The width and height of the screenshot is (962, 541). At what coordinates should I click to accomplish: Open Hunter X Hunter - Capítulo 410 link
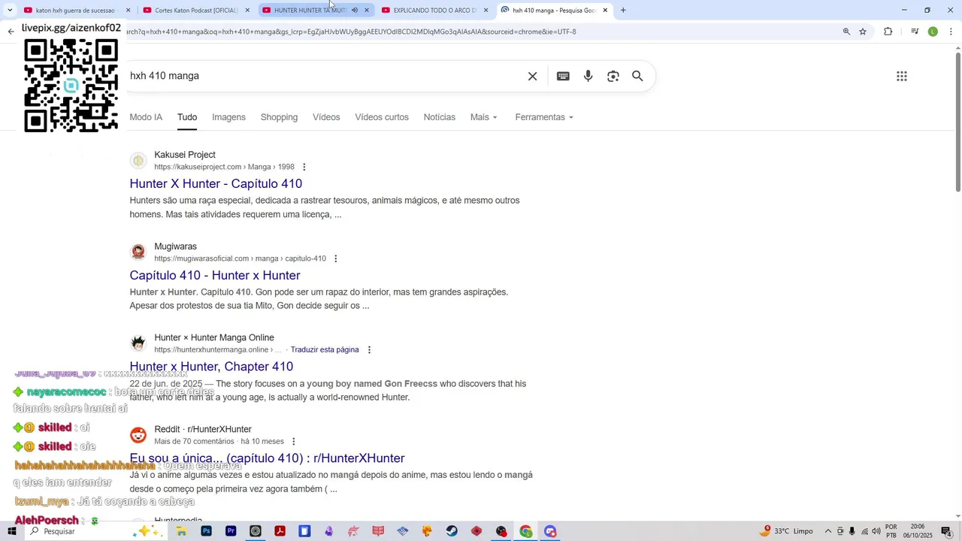click(x=216, y=183)
